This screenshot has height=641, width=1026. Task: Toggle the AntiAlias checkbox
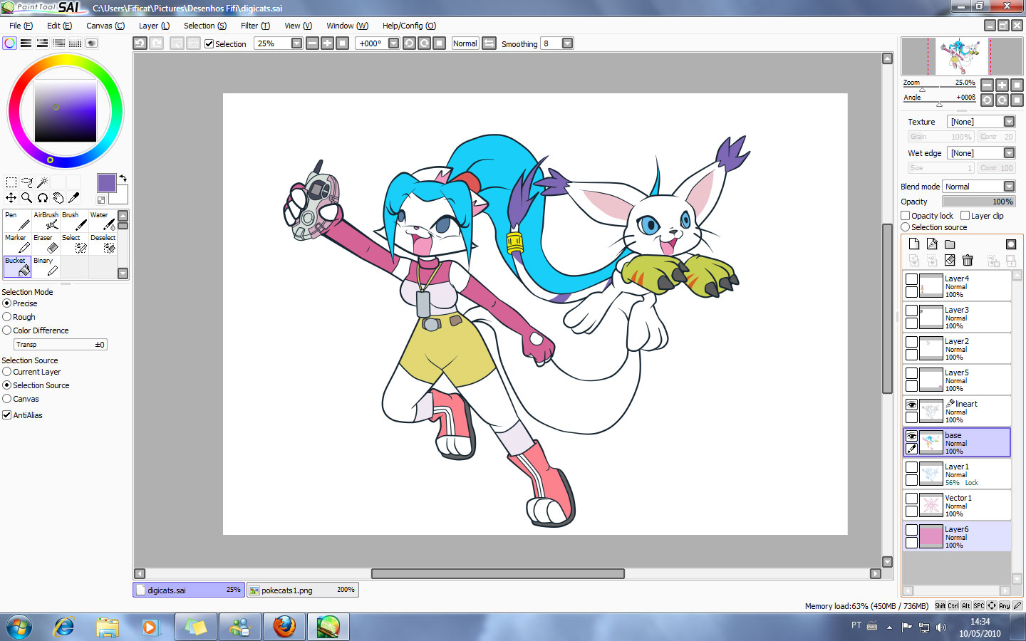[x=7, y=415]
